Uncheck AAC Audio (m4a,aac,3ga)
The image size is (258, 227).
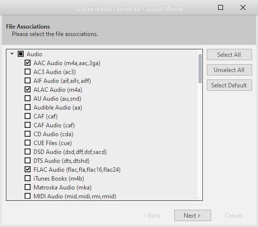28,63
